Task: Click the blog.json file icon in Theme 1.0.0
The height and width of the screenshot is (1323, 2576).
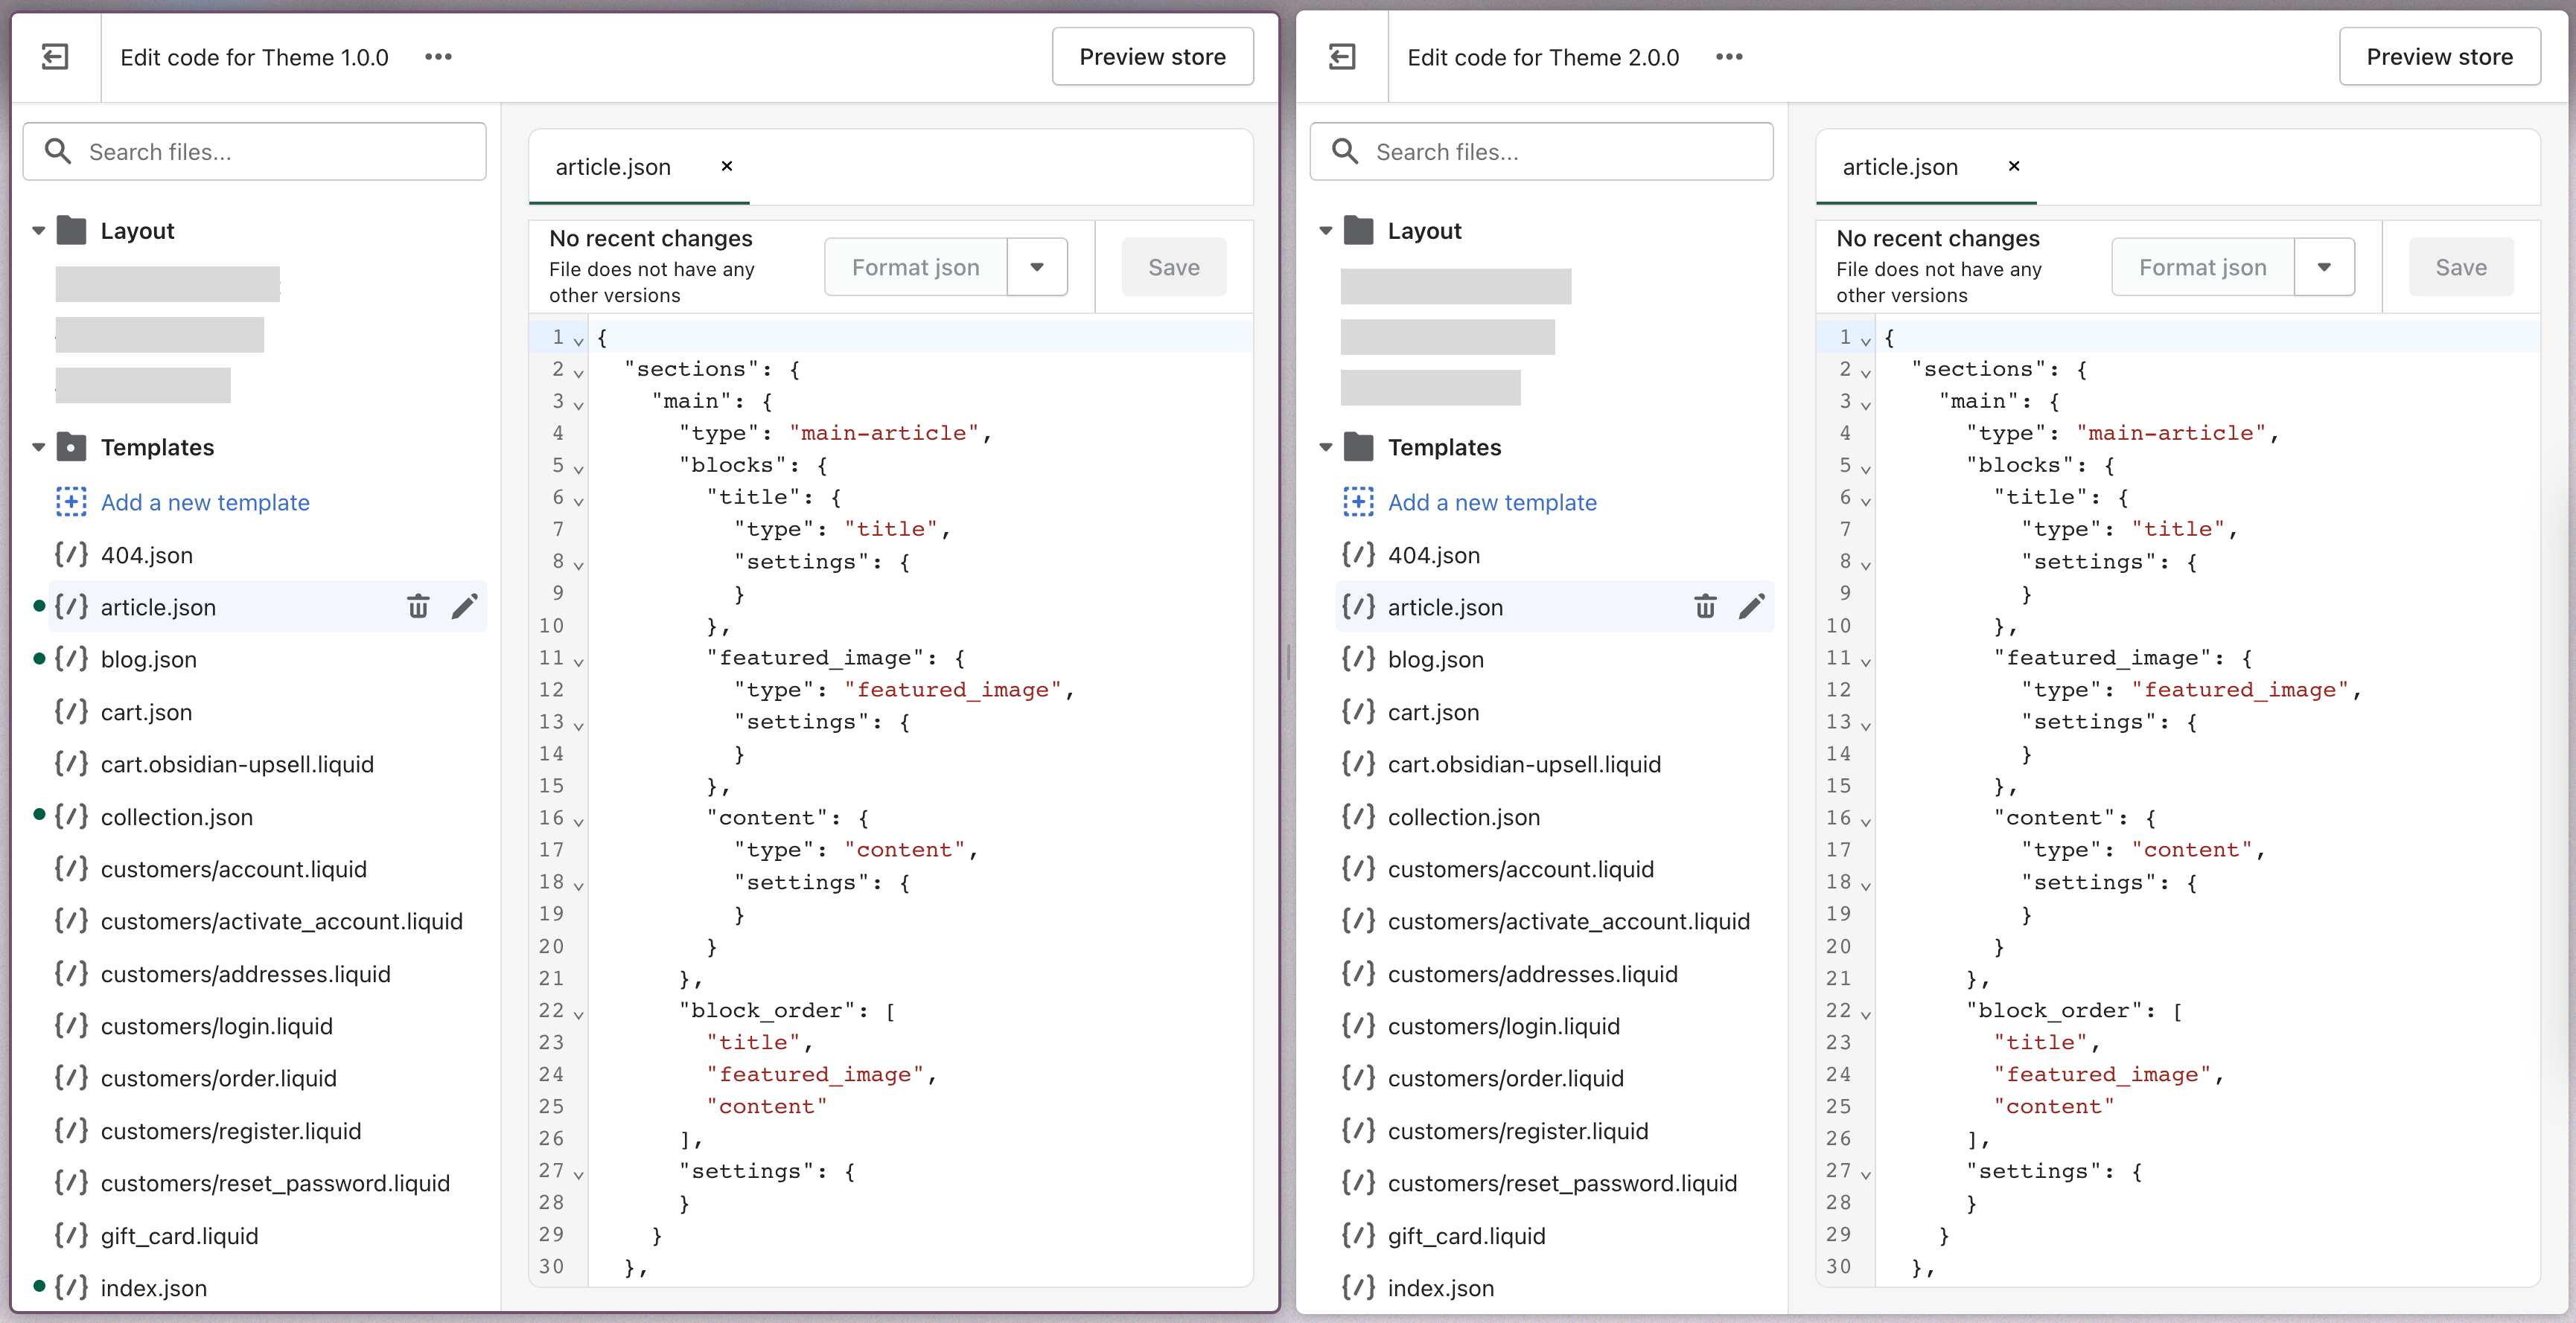Action: 71,659
